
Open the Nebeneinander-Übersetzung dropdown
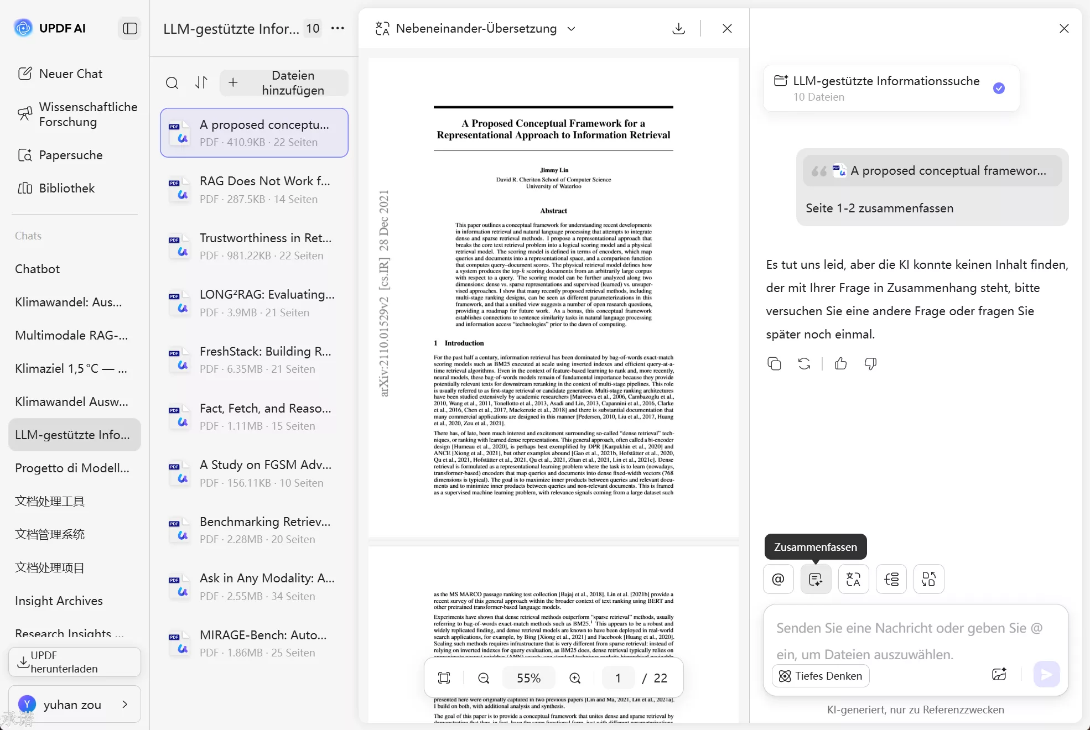[x=572, y=28]
